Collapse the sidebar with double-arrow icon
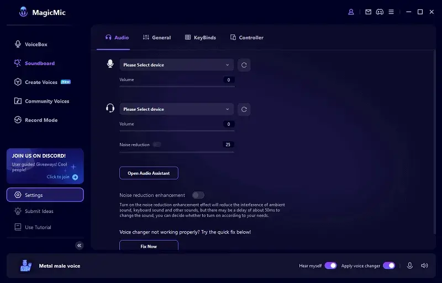Screen dimensions: 442x283 80,245
